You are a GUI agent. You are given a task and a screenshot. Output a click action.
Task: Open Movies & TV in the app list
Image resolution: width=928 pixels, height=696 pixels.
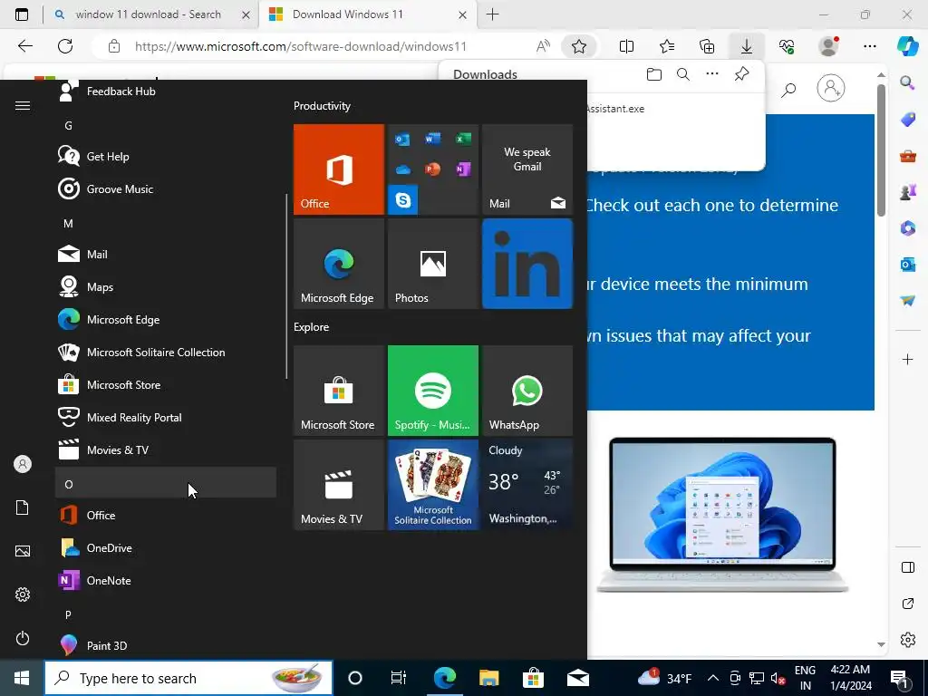[166, 449]
